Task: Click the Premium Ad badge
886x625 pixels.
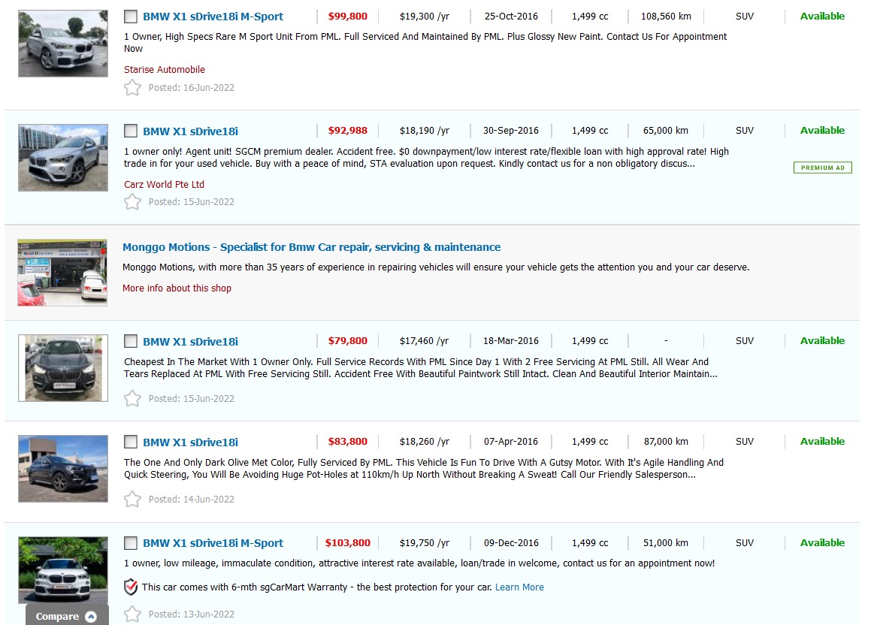Action: click(x=822, y=168)
